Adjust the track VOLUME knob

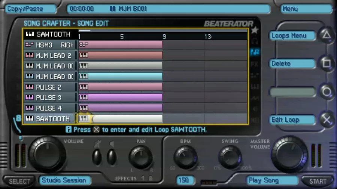47,154
